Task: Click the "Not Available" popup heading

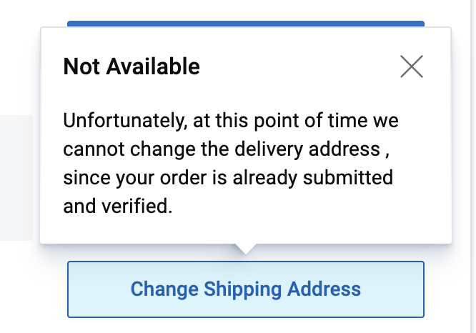Action: [x=132, y=67]
